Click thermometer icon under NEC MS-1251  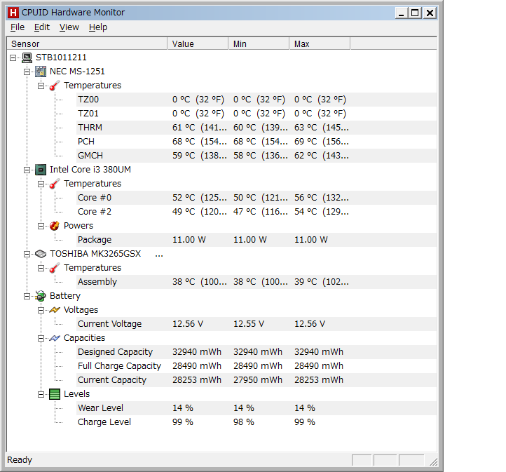click(55, 86)
